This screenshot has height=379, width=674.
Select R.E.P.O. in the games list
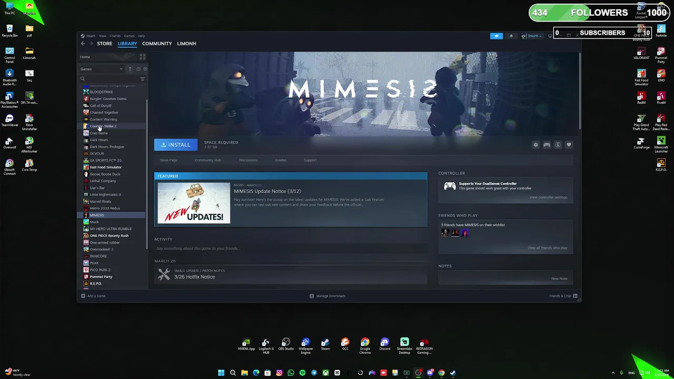tap(112, 284)
